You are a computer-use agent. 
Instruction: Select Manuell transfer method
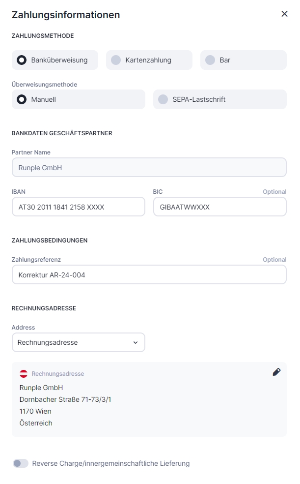tap(22, 99)
